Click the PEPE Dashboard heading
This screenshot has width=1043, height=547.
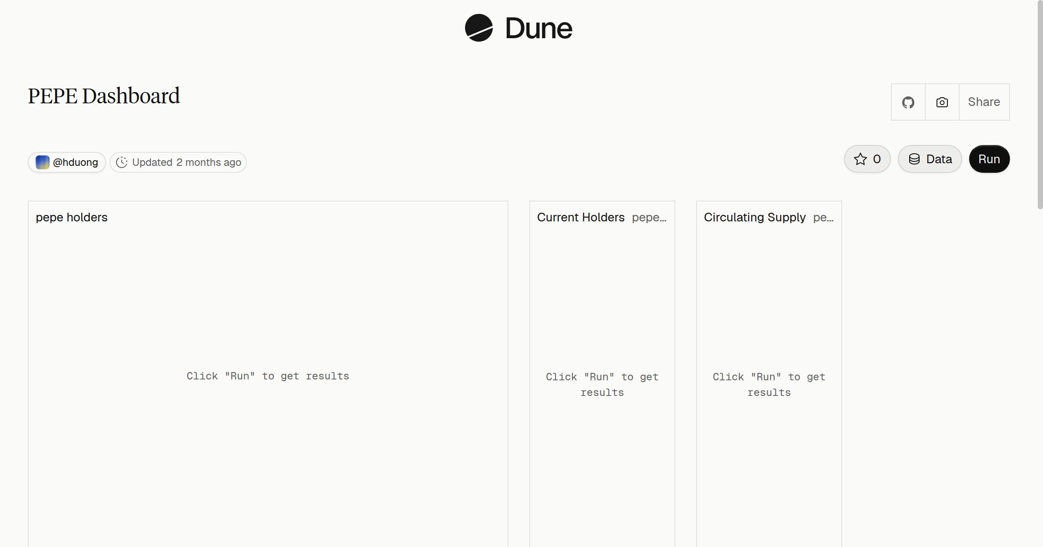click(104, 96)
